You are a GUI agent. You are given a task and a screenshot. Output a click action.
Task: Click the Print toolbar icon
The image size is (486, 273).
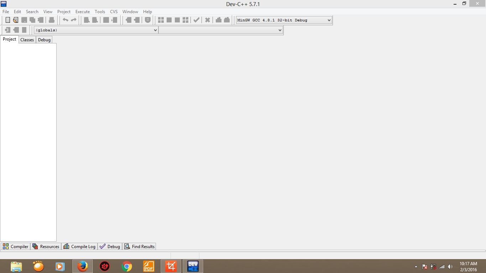52,20
